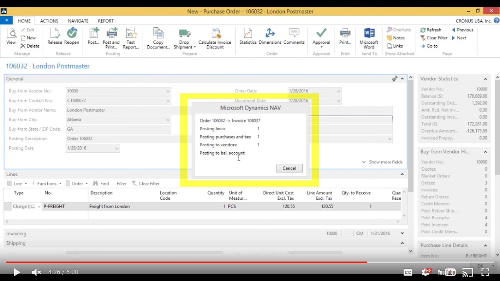
Task: Click Go to in Page group
Action: (429, 46)
